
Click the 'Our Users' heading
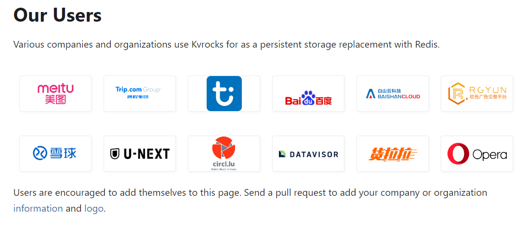57,15
